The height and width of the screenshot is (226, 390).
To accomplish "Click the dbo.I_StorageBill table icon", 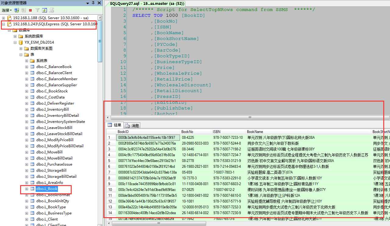I will coord(32,170).
